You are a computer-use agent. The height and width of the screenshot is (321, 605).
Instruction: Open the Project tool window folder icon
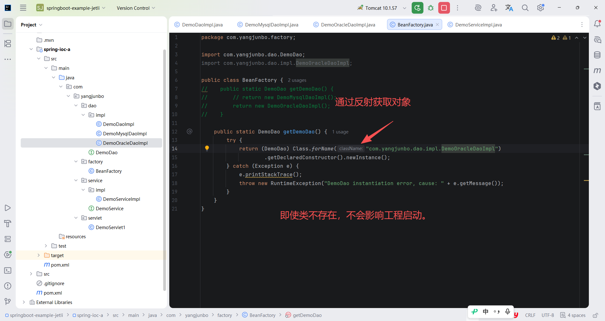8,24
